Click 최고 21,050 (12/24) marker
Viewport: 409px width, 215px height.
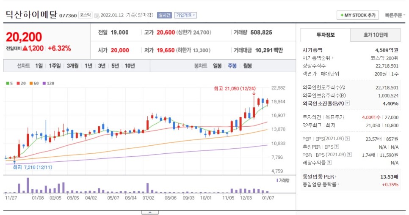[235, 89]
